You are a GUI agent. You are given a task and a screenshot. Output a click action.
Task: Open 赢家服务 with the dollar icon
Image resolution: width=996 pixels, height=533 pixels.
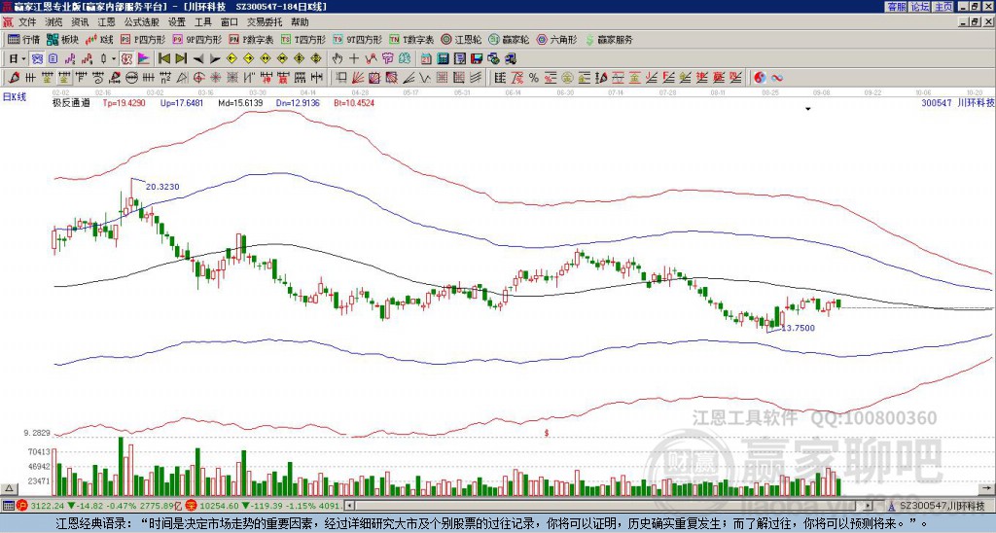tap(609, 39)
